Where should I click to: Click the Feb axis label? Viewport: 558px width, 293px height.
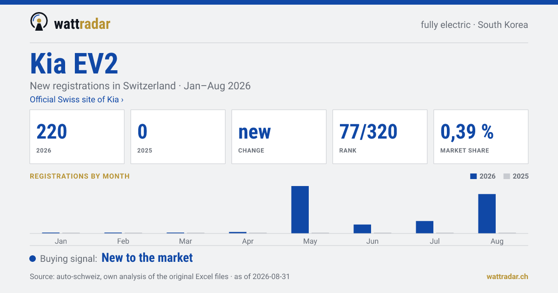click(x=123, y=241)
